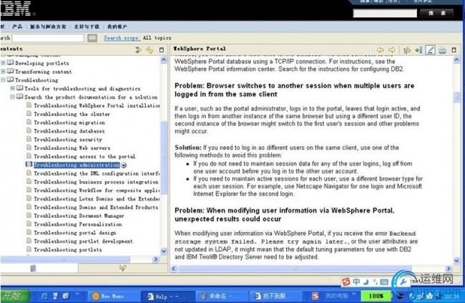Open Troubleshooting access to the portal
This screenshot has width=465, height=303.
pos(84,156)
